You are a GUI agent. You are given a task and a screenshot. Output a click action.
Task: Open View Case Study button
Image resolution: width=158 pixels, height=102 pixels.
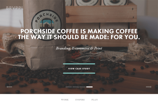(x=79, y=69)
